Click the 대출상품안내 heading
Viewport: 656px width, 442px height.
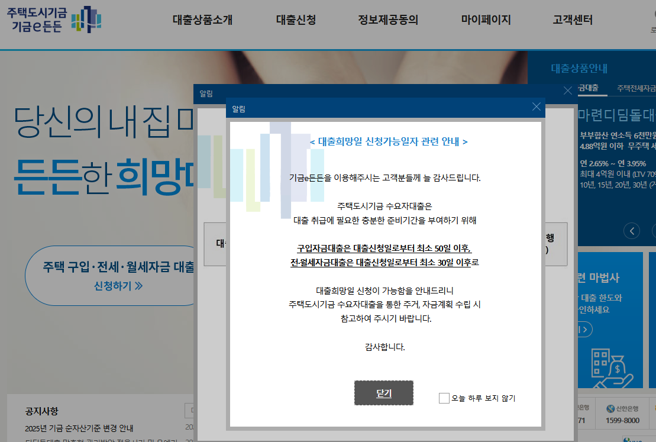click(579, 68)
